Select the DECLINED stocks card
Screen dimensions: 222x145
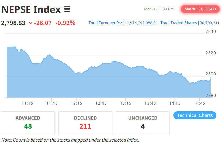pyautogui.click(x=85, y=123)
